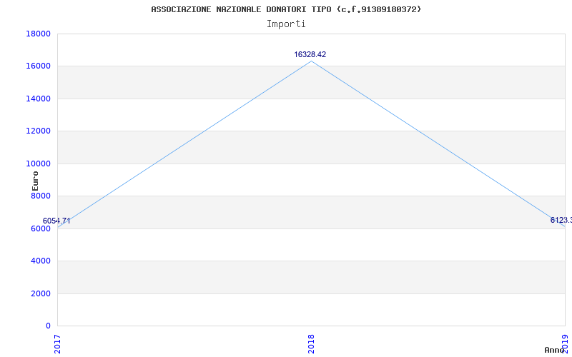Click the 8000 y-axis value
The width and height of the screenshot is (572, 357).
click(x=40, y=196)
